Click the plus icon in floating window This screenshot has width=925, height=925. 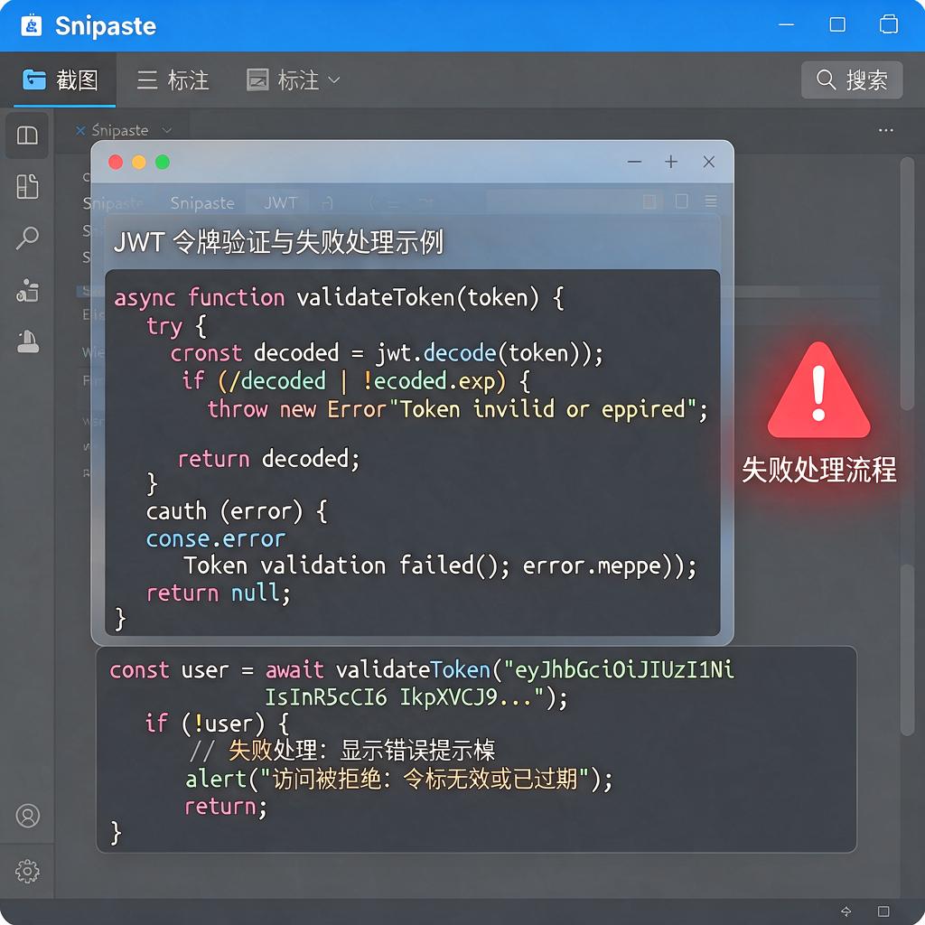[671, 162]
